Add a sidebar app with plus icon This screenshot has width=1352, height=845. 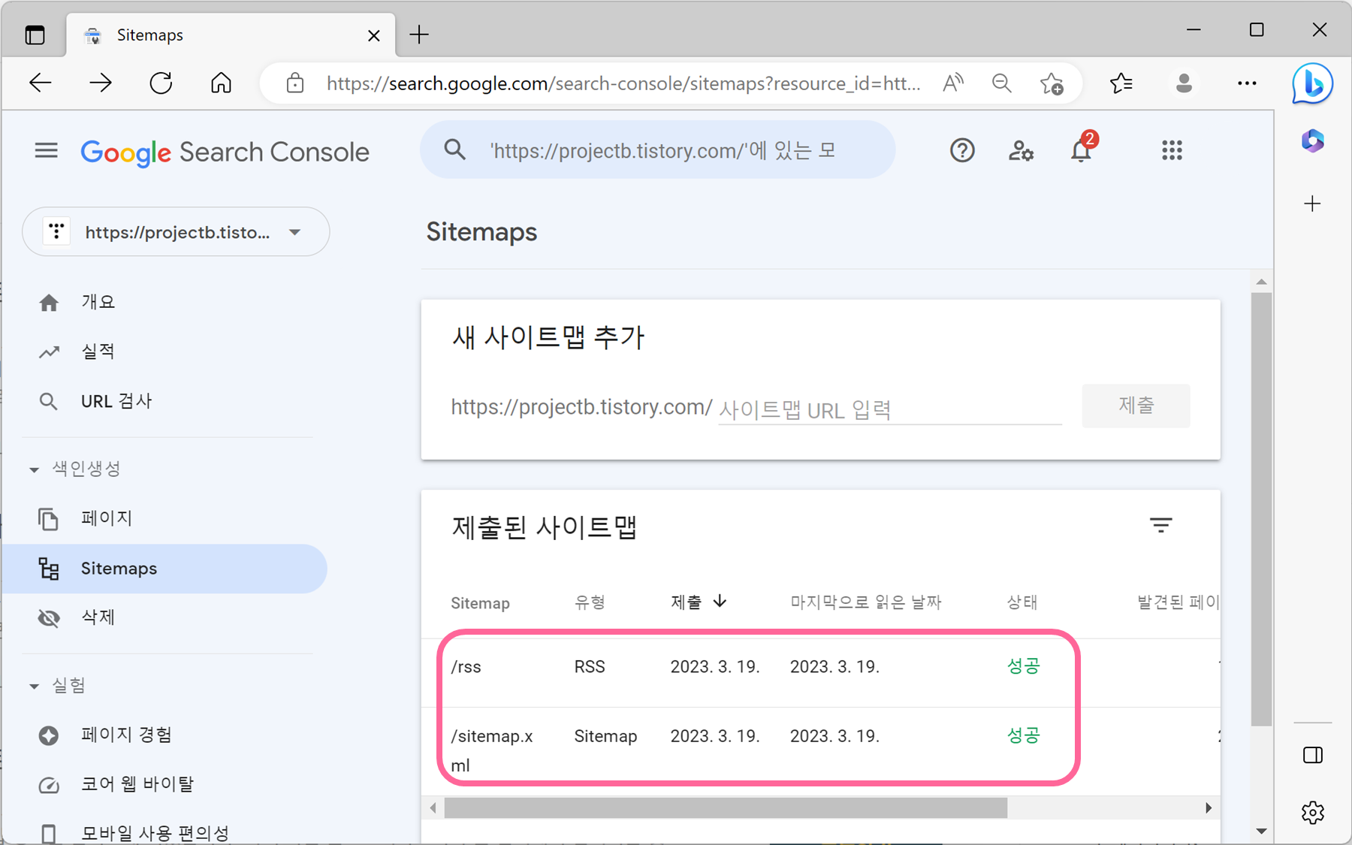pos(1312,204)
